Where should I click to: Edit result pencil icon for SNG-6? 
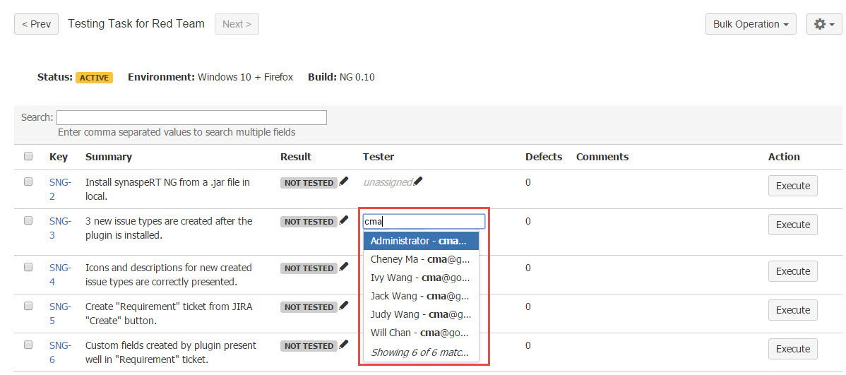point(344,345)
